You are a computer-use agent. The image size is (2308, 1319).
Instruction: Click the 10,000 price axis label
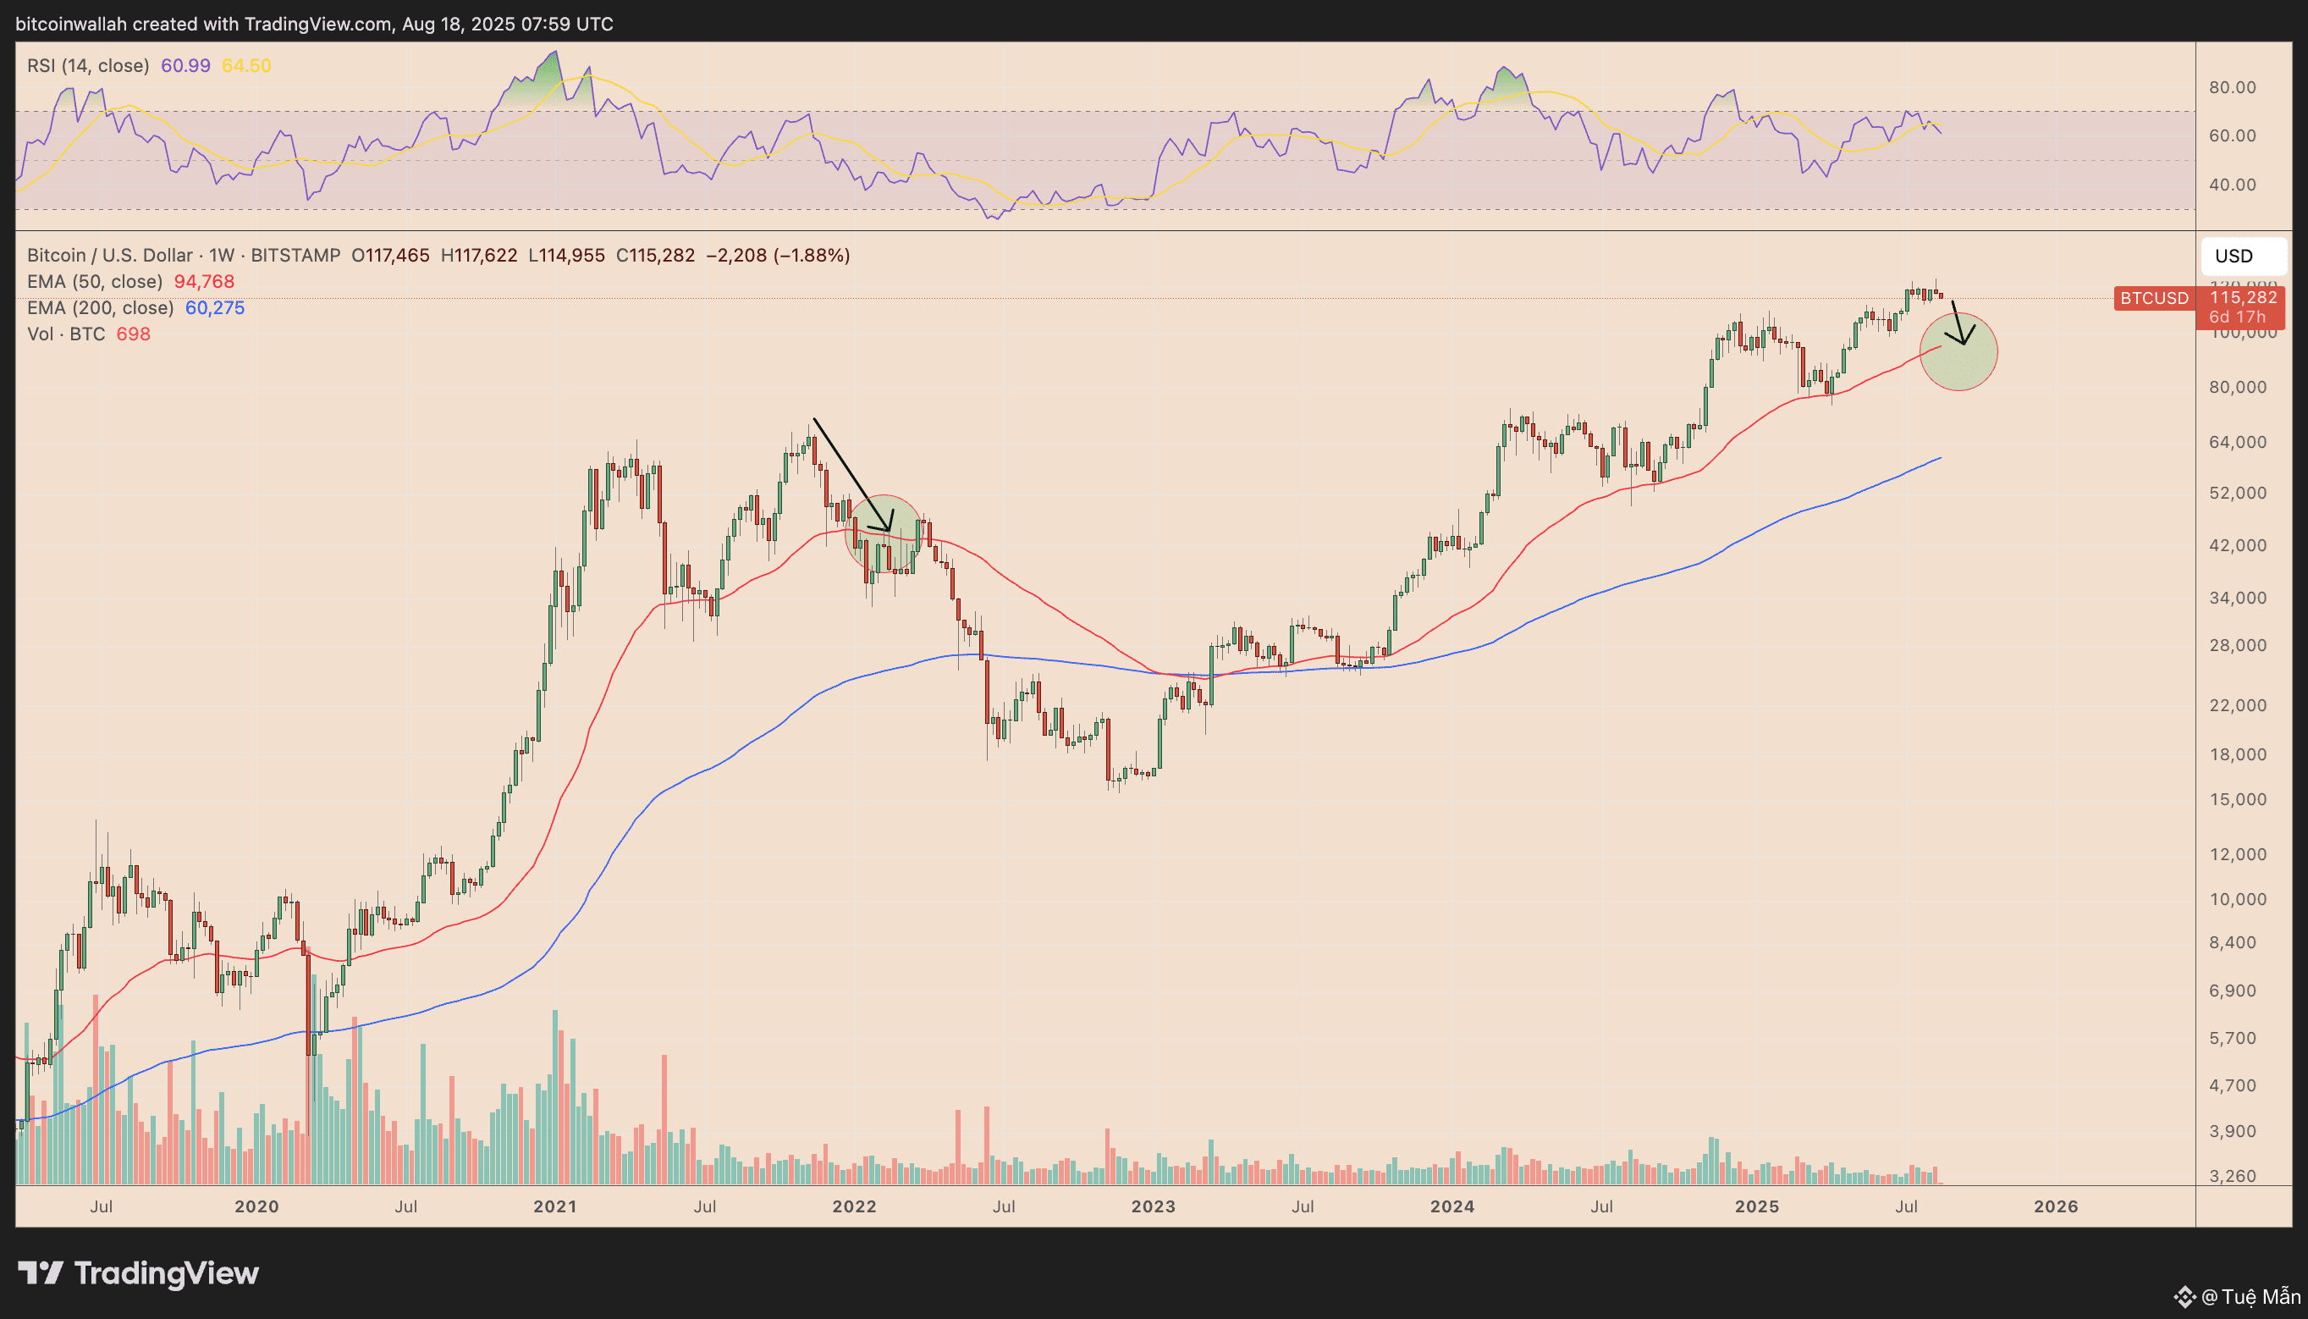(x=2238, y=900)
